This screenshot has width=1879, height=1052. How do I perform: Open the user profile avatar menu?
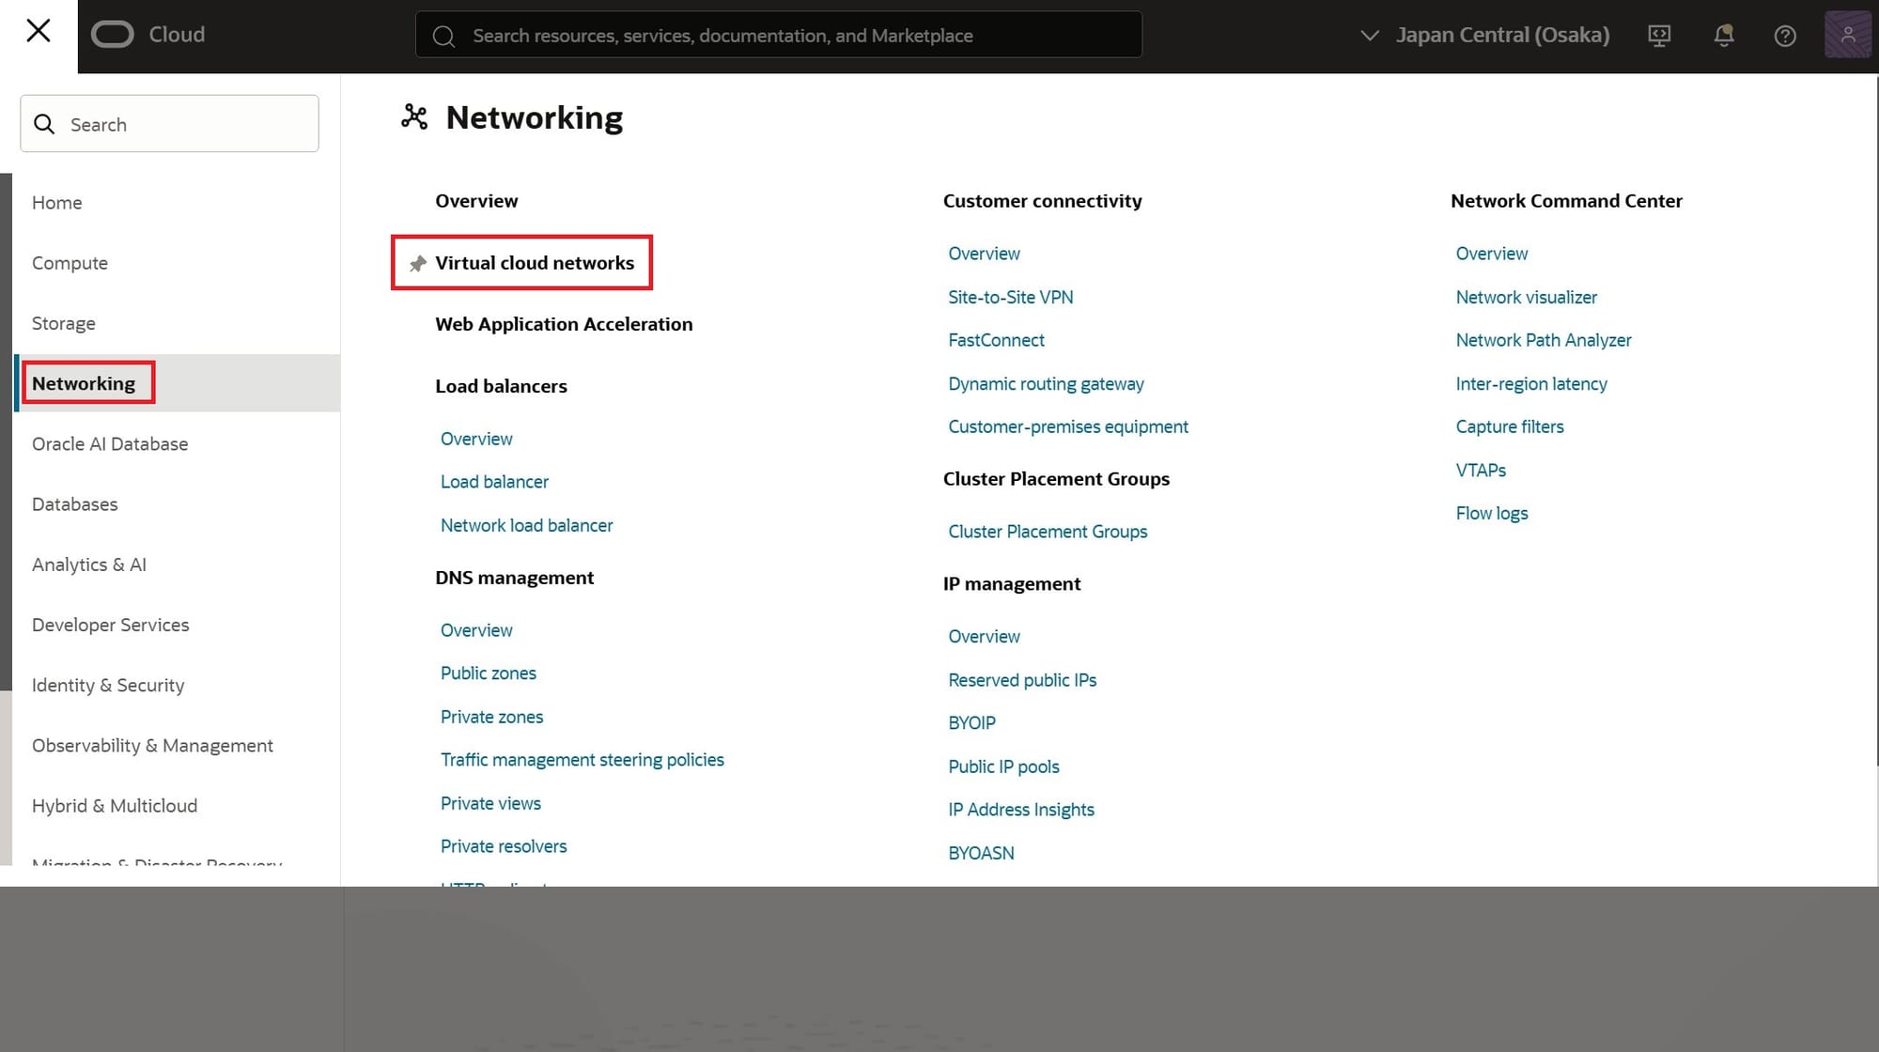[x=1847, y=35]
